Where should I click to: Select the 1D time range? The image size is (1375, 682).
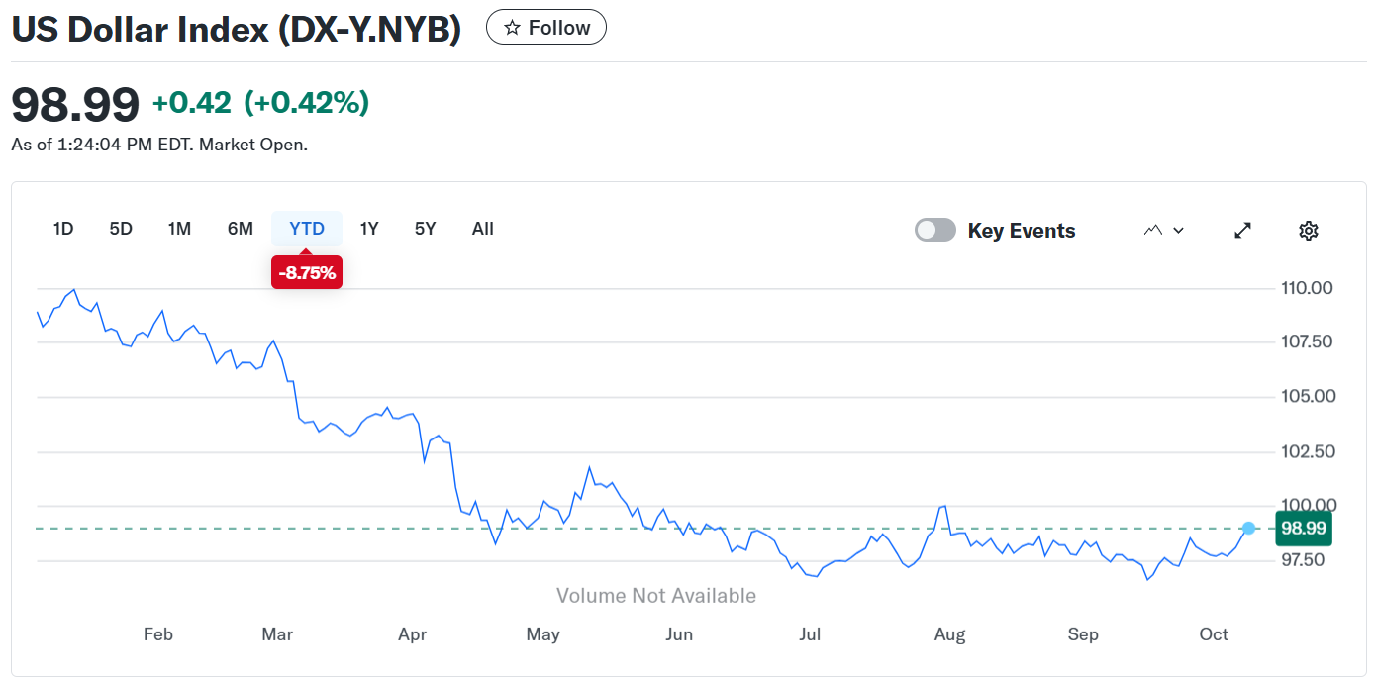(63, 229)
